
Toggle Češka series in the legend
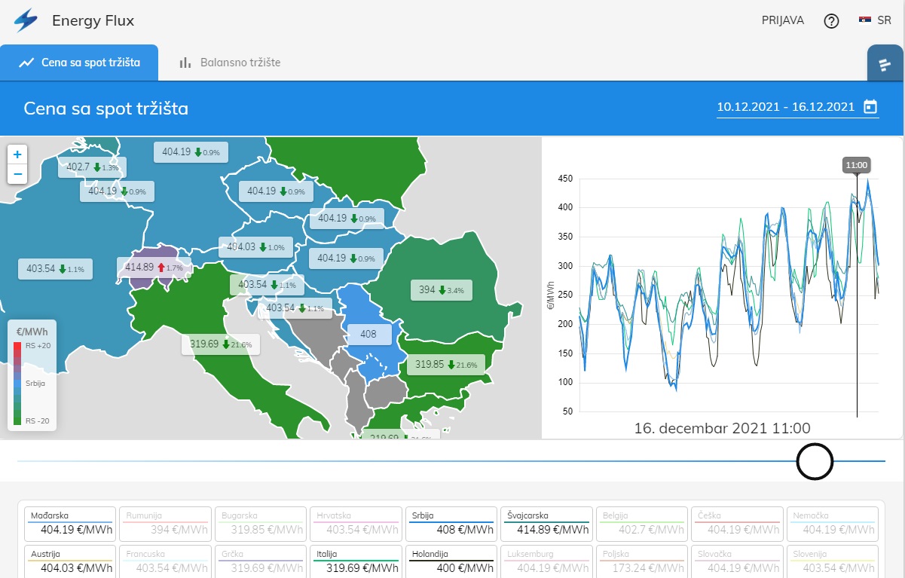click(737, 524)
